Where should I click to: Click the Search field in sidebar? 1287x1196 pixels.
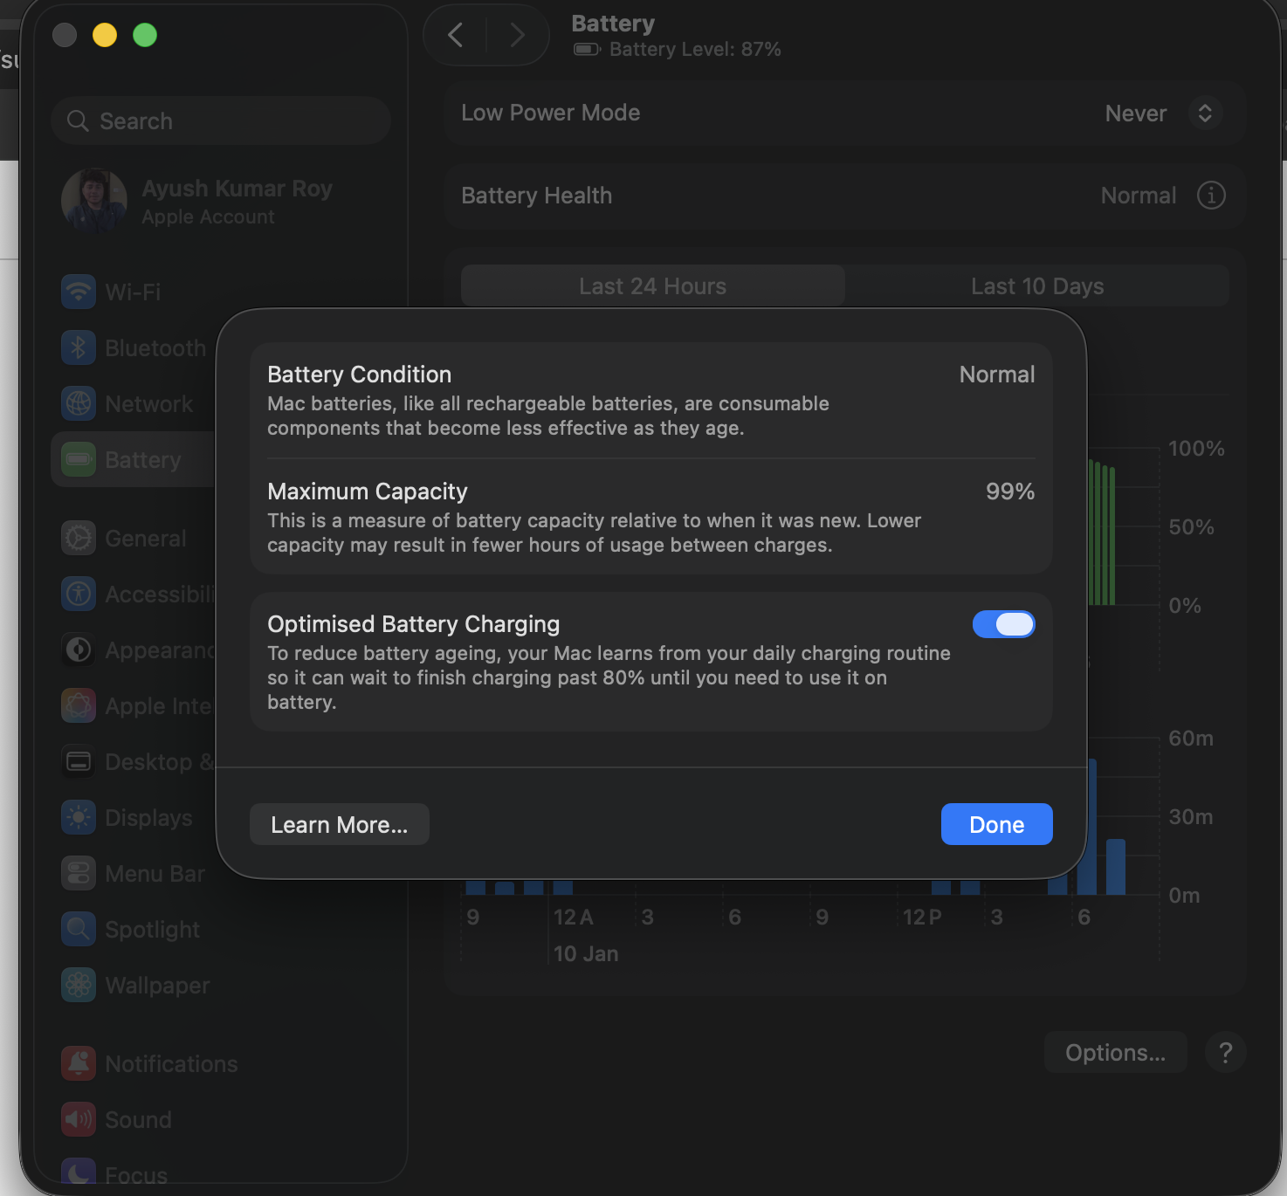click(x=221, y=120)
